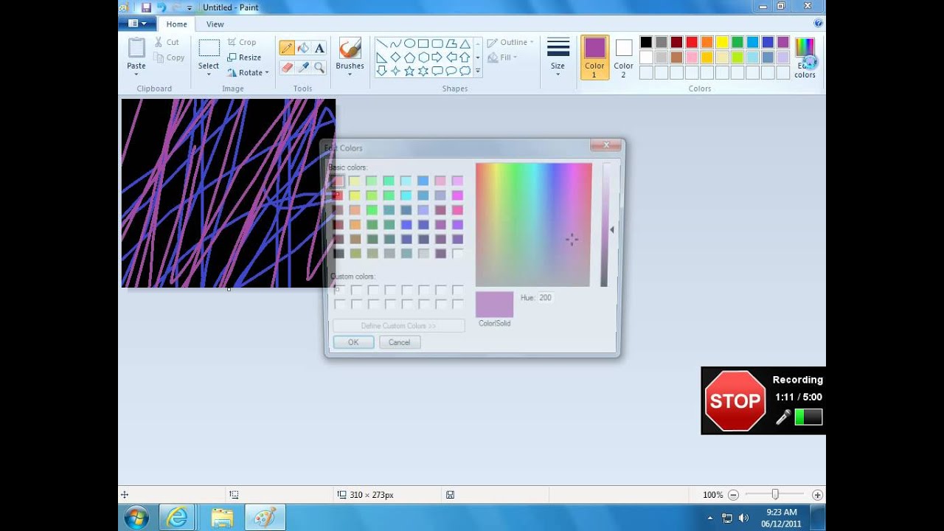
Task: Toggle the Color 2 selector
Action: [x=623, y=58]
